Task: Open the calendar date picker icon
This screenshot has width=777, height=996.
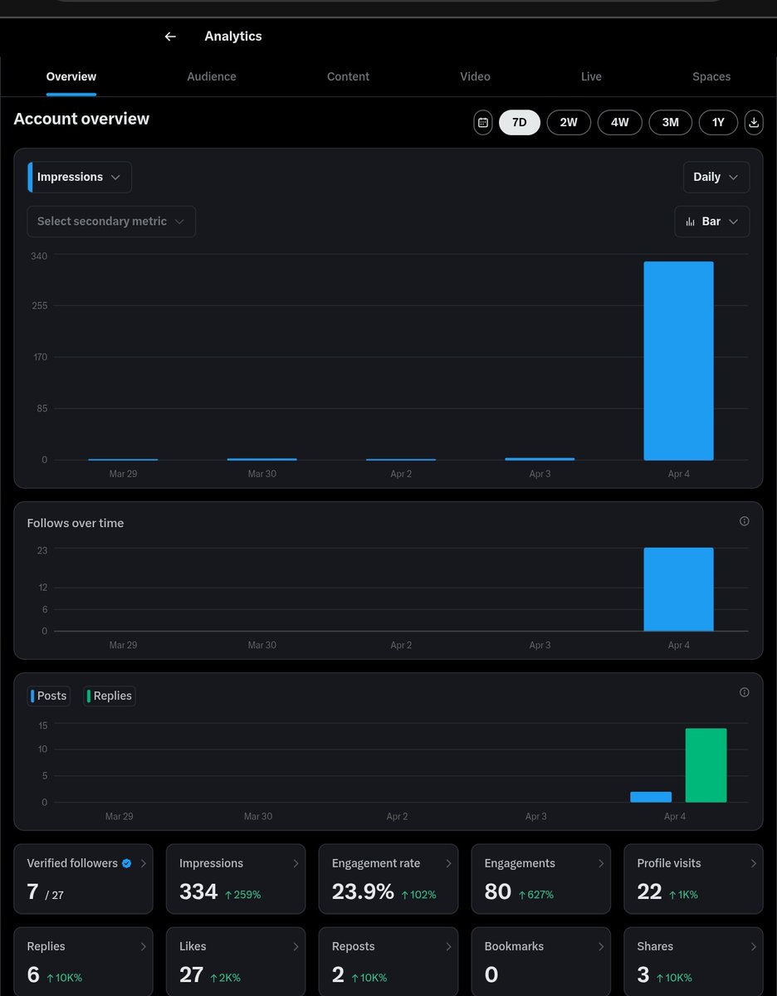Action: 483,122
